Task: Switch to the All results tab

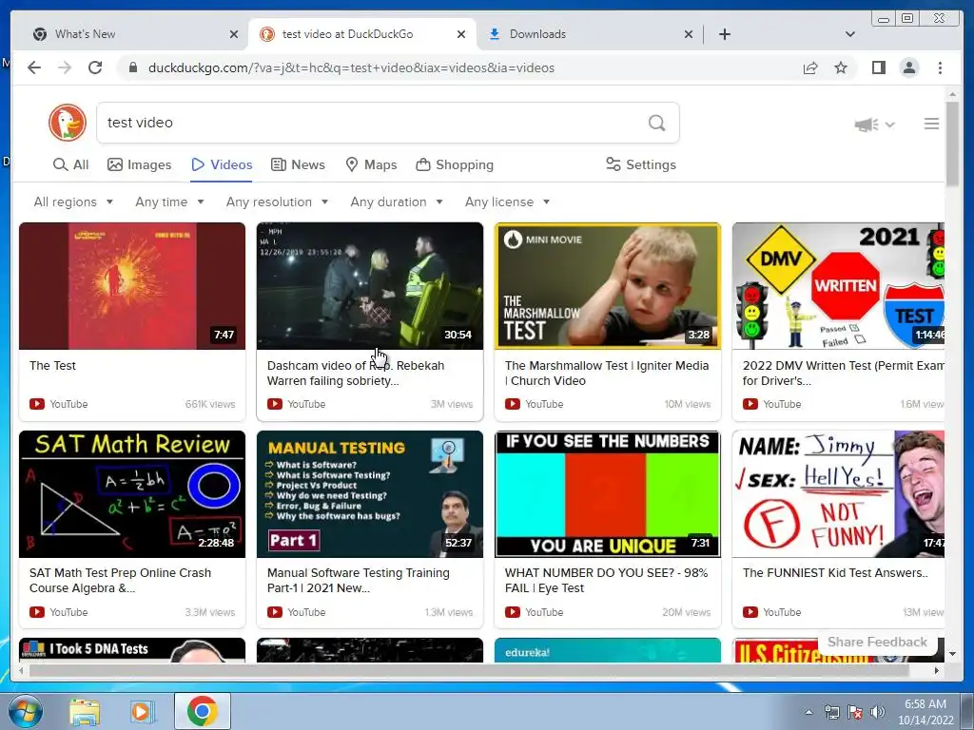Action: coord(70,164)
